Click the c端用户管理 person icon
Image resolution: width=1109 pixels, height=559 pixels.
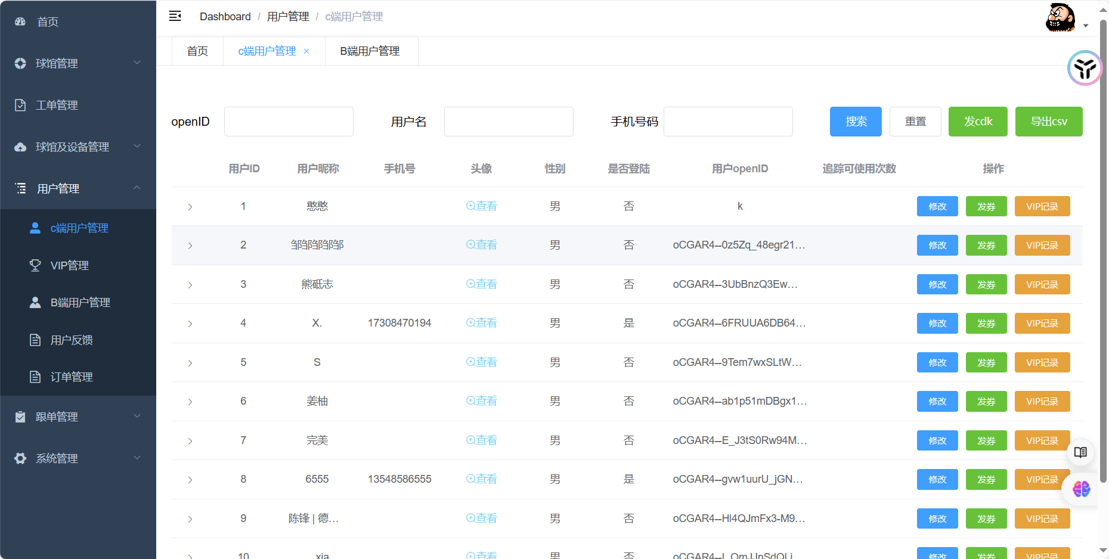(35, 228)
